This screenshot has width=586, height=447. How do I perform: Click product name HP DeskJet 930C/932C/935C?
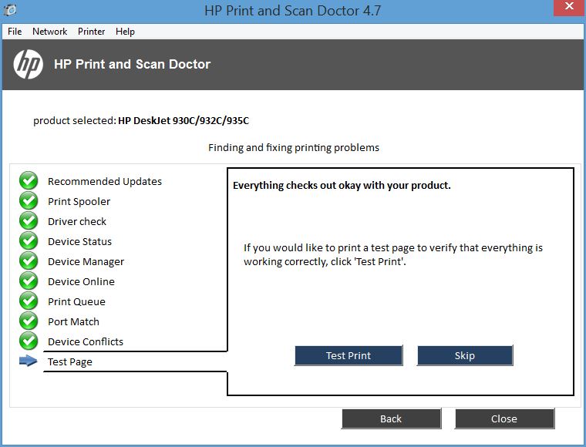point(184,121)
